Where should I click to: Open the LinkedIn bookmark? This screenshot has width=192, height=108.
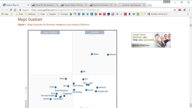coord(92,14)
